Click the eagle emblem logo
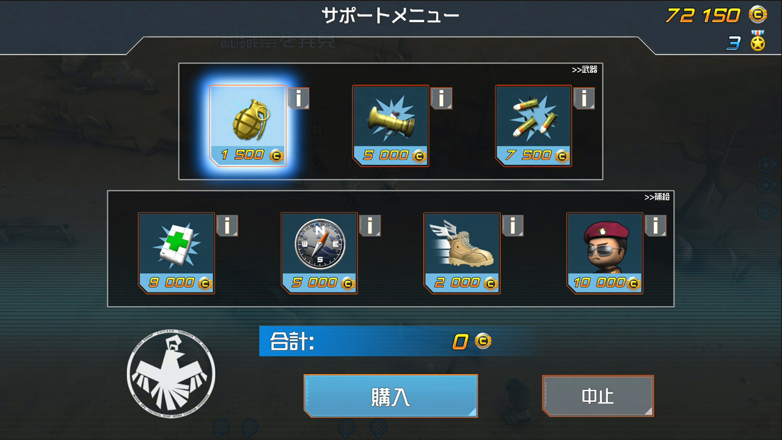The width and height of the screenshot is (782, 440). pyautogui.click(x=171, y=373)
